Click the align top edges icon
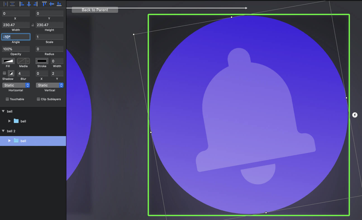This screenshot has width=362, height=220. coord(44,4)
